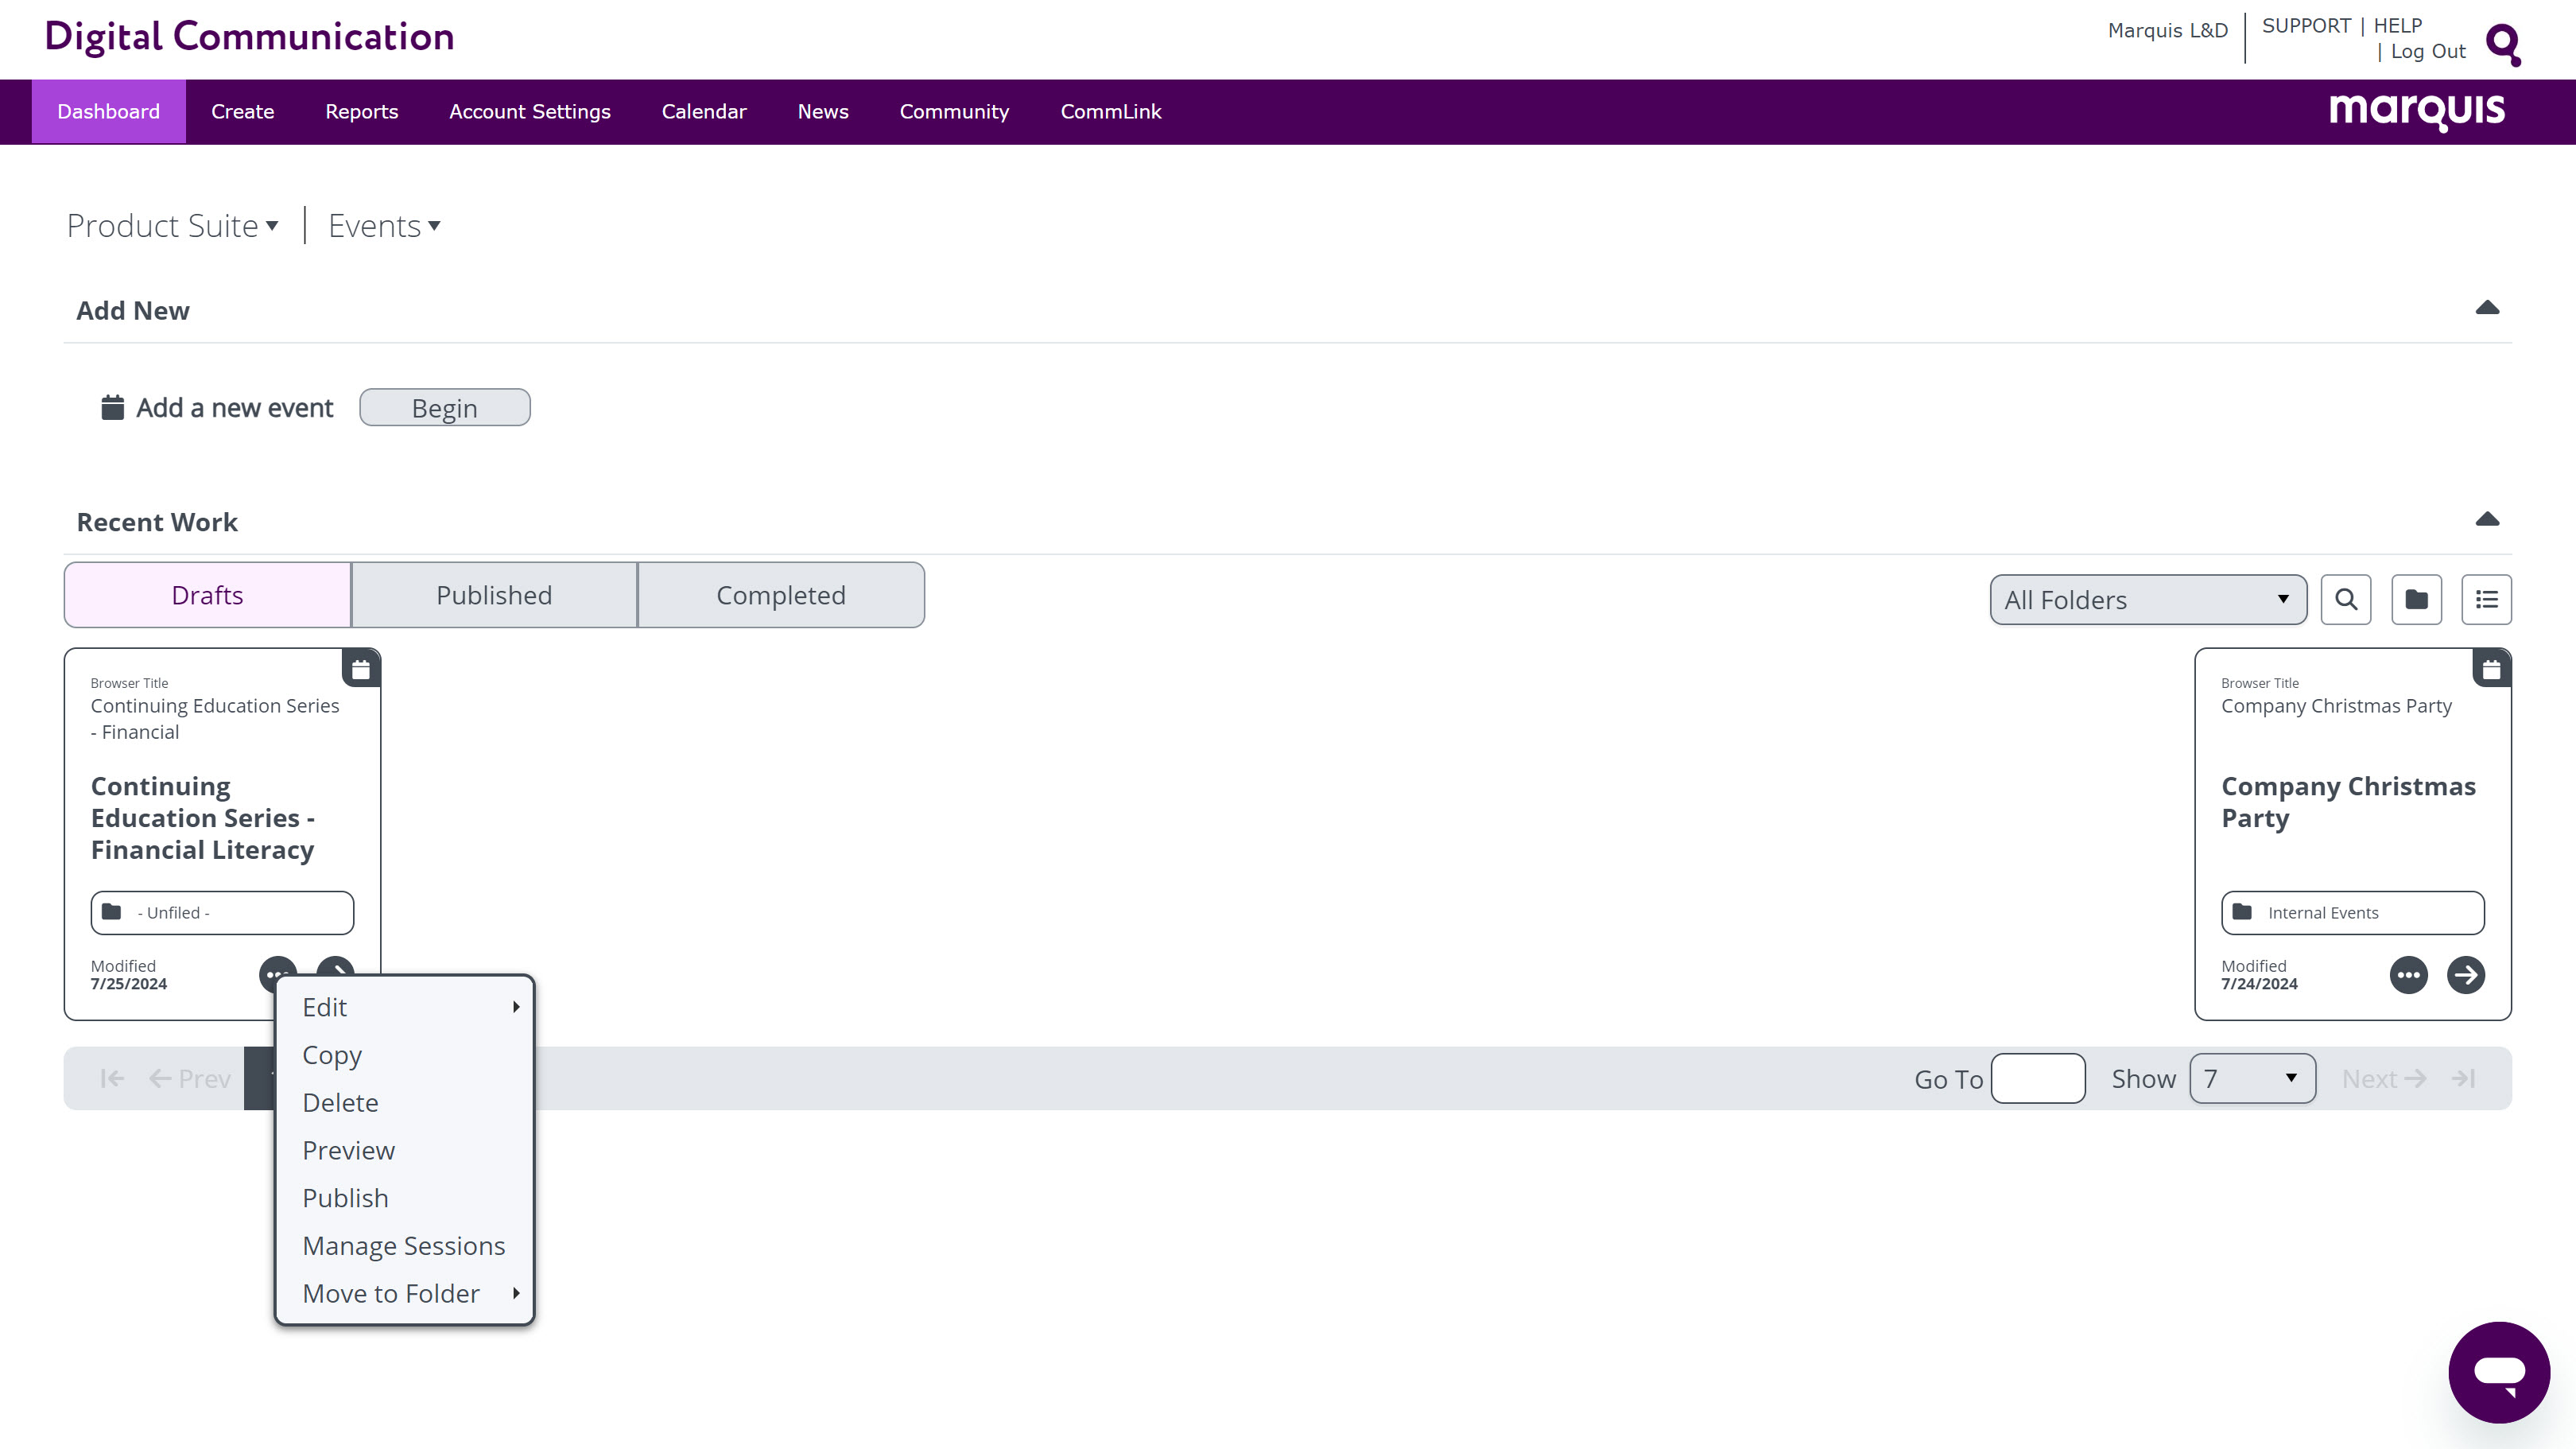
Task: Click the Begin button
Action: pos(445,408)
